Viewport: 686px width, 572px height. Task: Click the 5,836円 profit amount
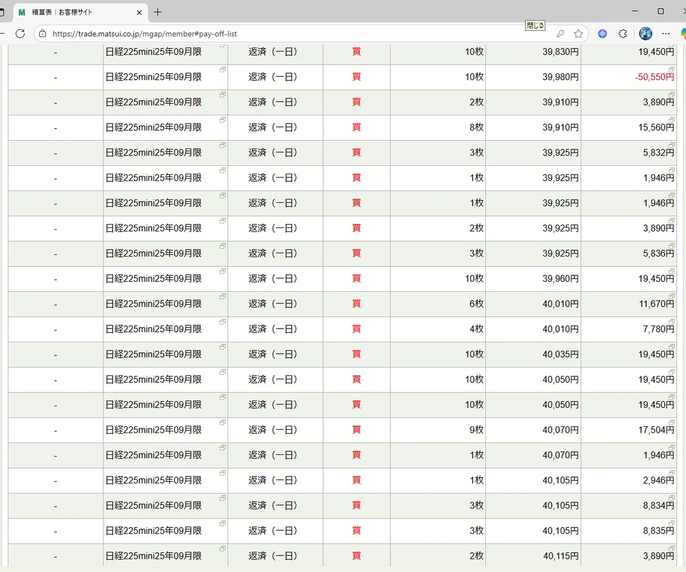[659, 254]
